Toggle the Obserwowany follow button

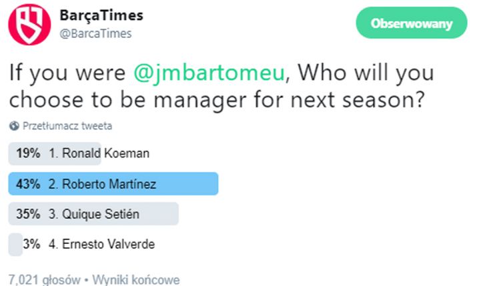pyautogui.click(x=411, y=23)
